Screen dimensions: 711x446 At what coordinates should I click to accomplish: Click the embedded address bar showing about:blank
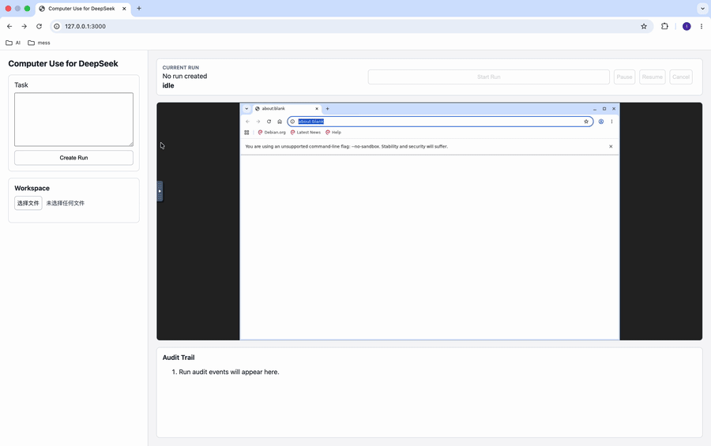pyautogui.click(x=440, y=122)
